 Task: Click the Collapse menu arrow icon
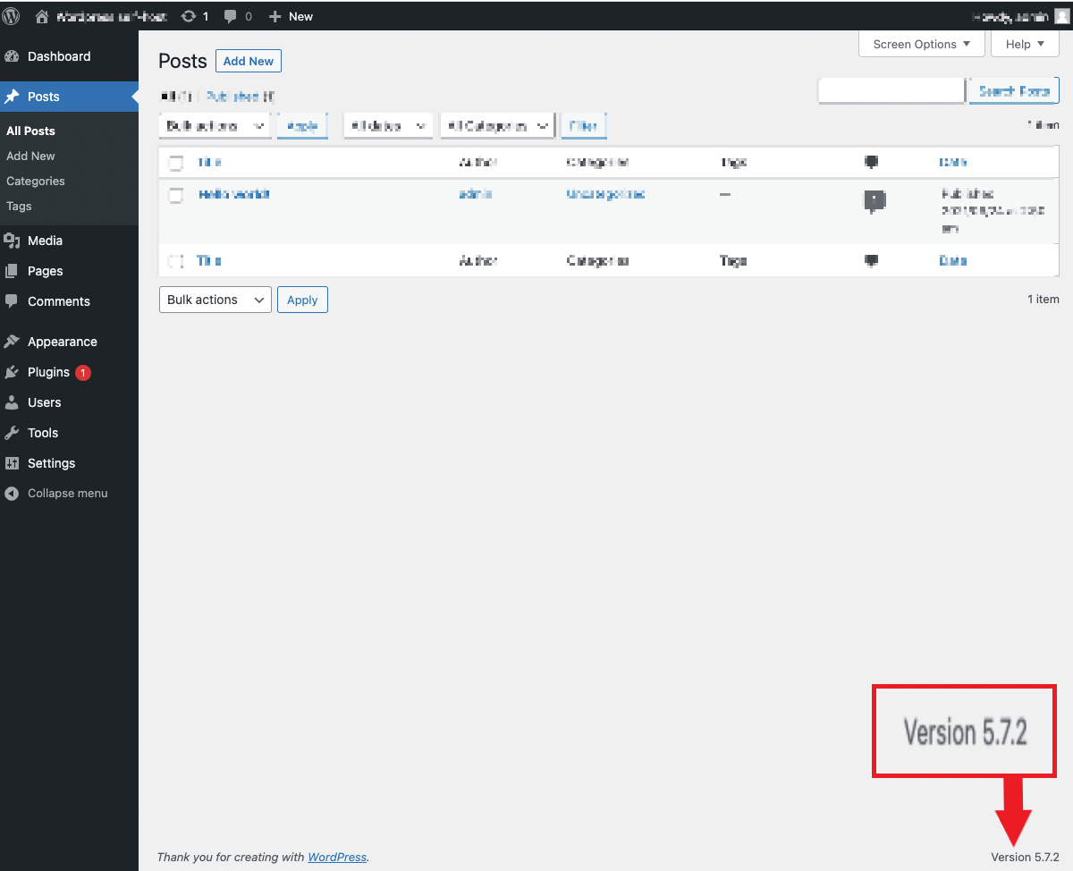pos(12,494)
